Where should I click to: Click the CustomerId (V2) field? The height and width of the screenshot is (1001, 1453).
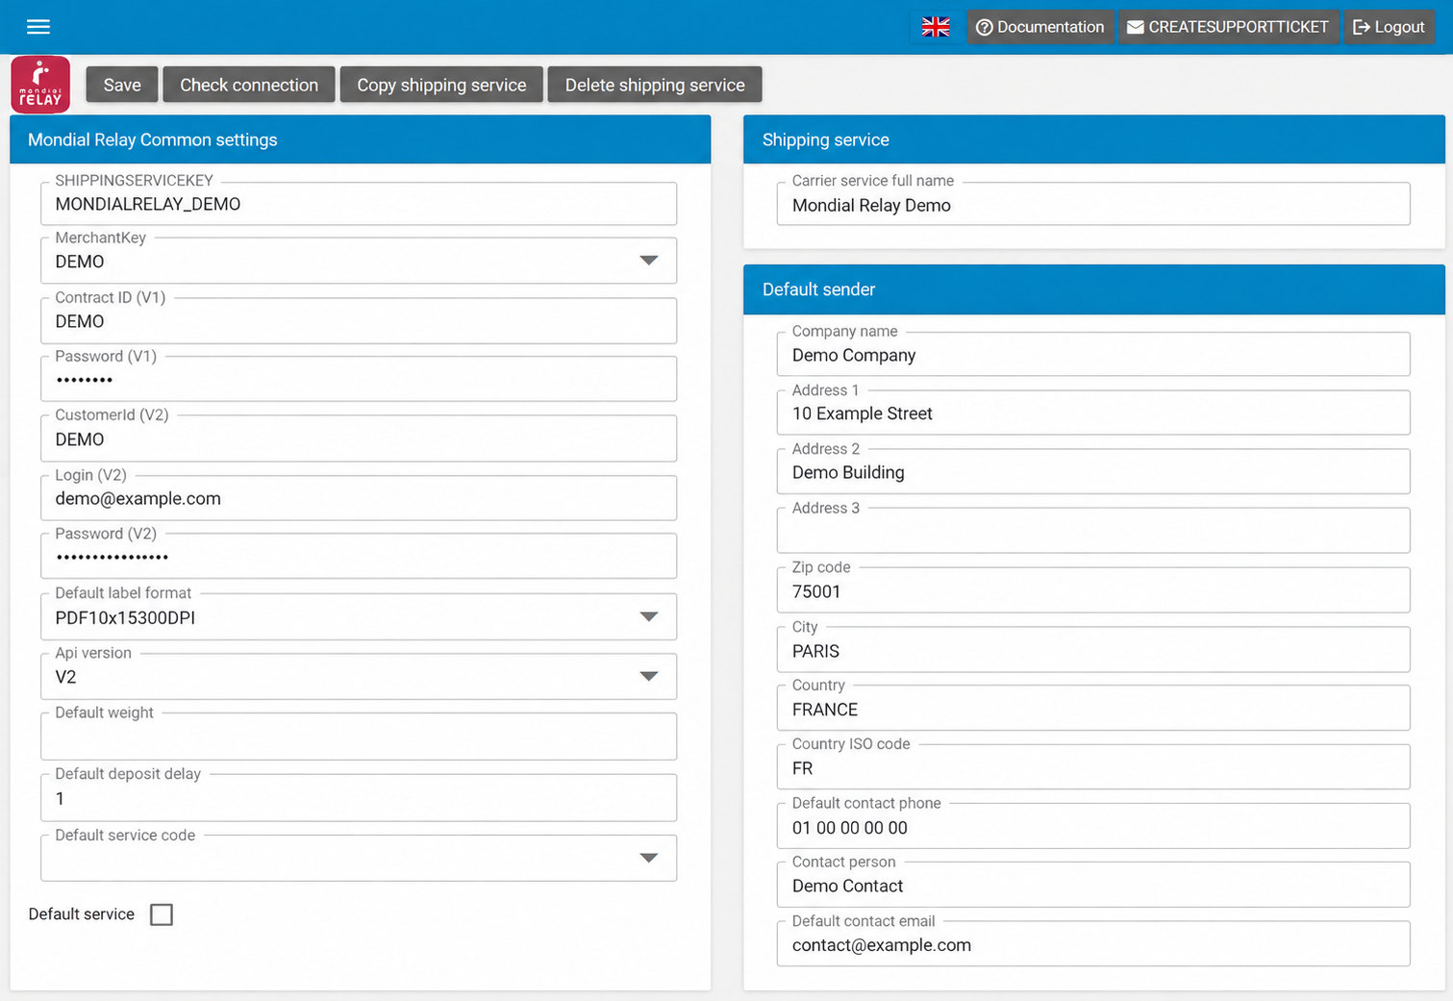point(359,438)
